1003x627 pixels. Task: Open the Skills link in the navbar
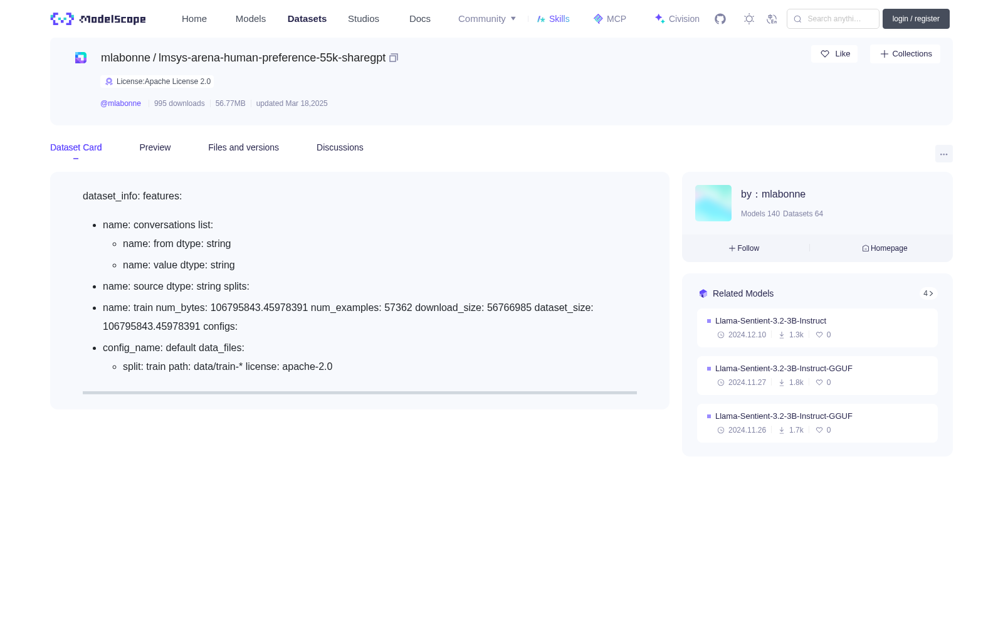pos(554,19)
